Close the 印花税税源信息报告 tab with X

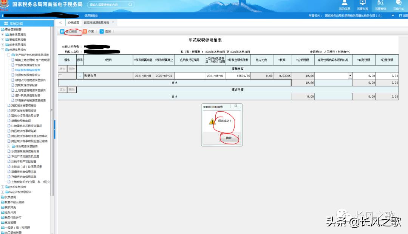[113, 22]
